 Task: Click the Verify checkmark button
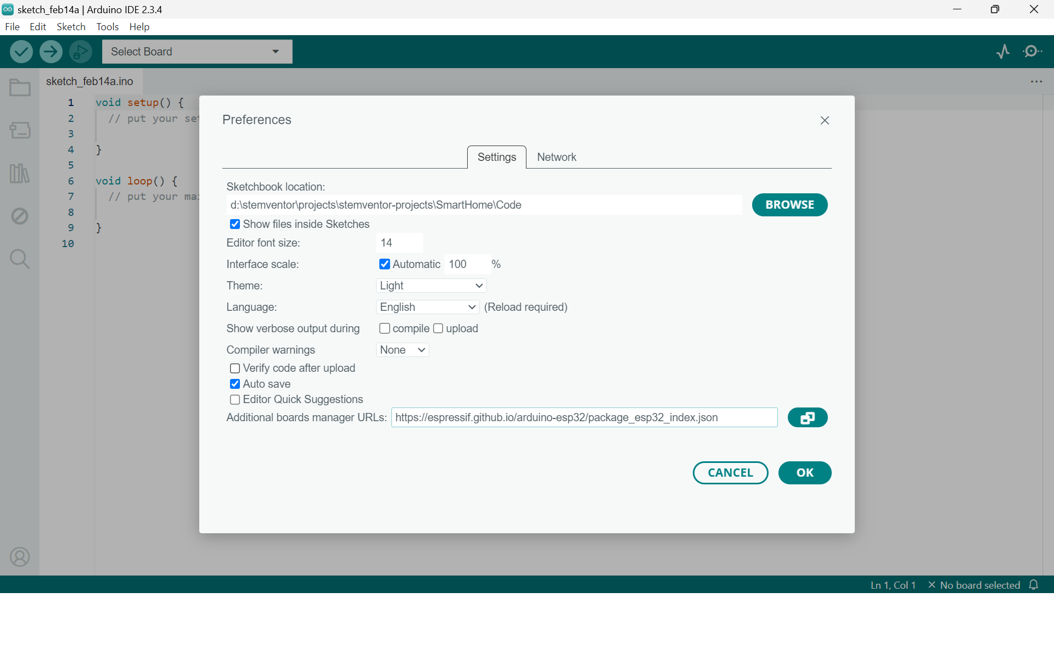tap(21, 52)
